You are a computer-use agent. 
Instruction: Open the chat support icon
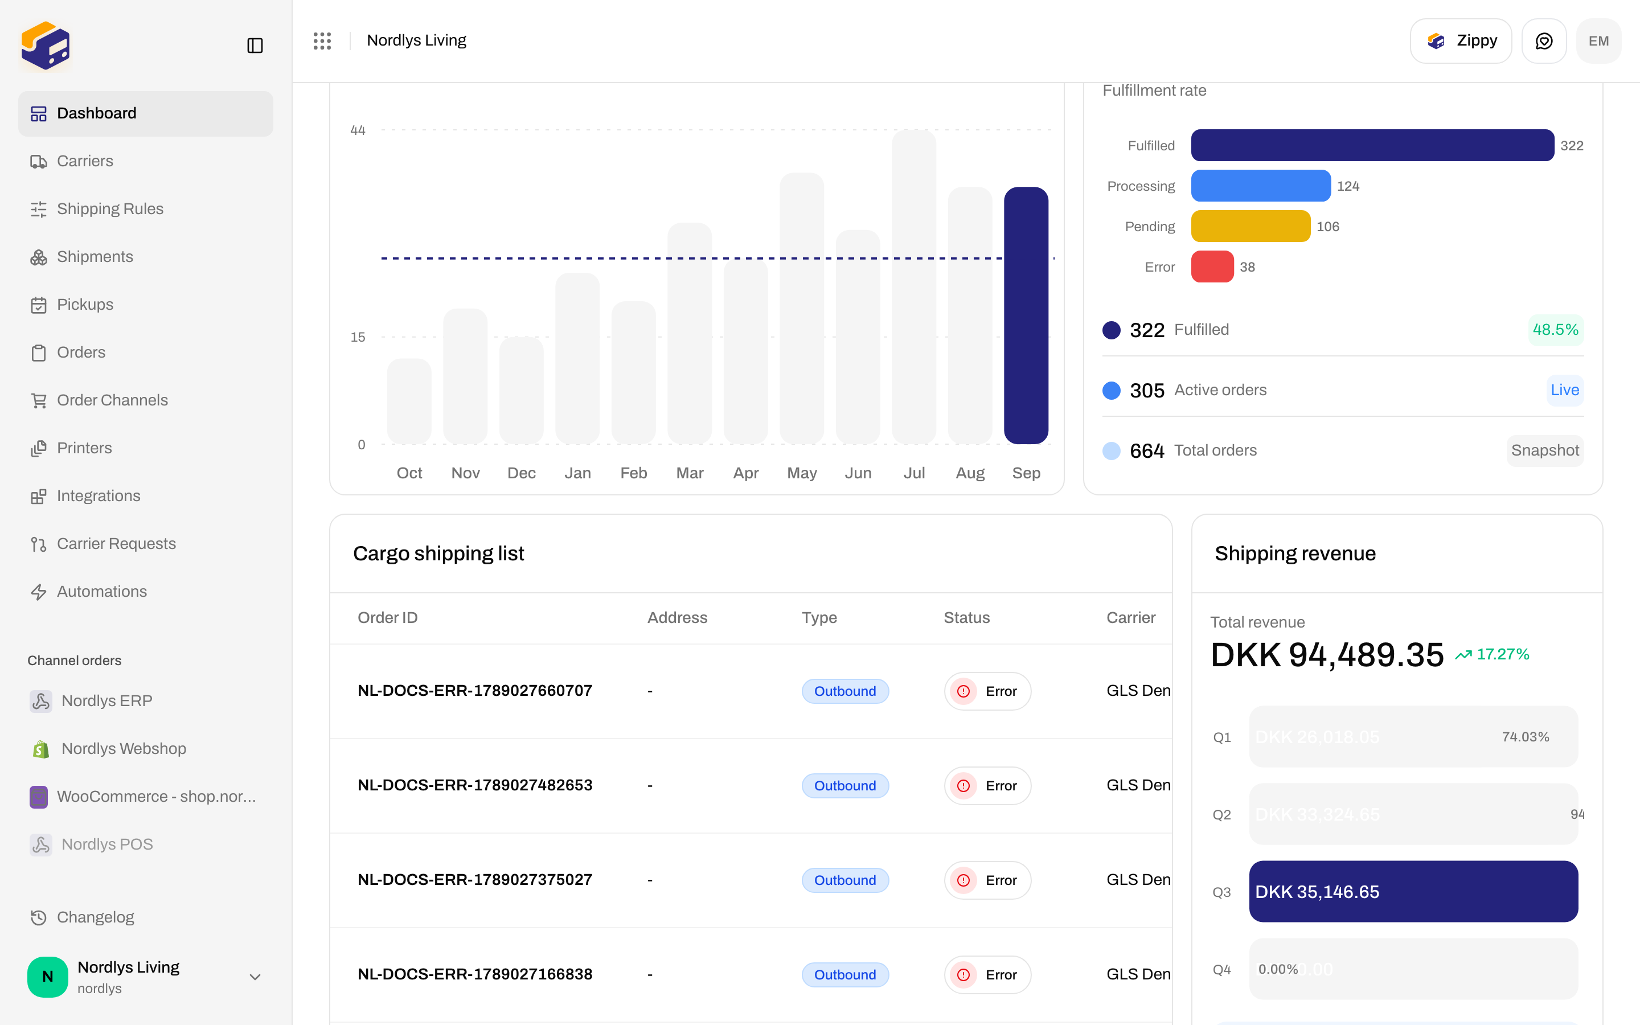(1544, 40)
